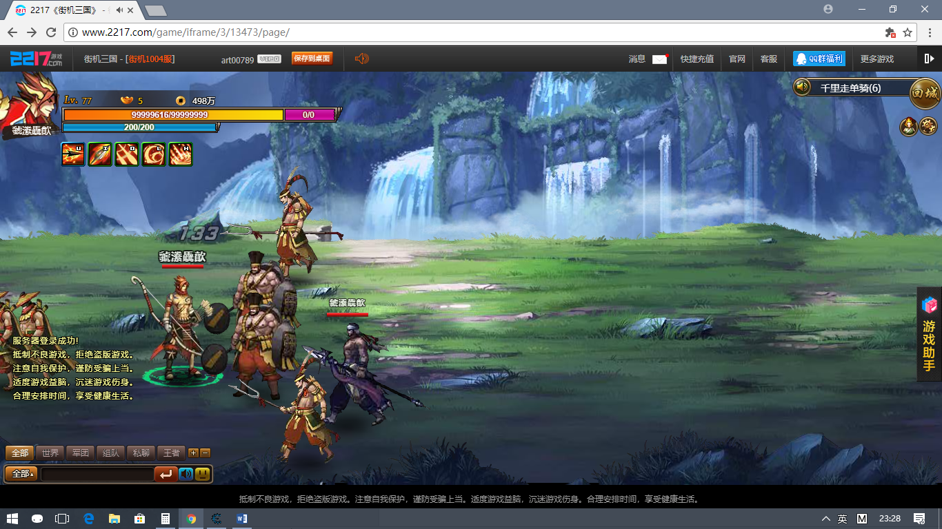Click the 千里走单骑(6) stage title
The image size is (942, 529).
(850, 88)
